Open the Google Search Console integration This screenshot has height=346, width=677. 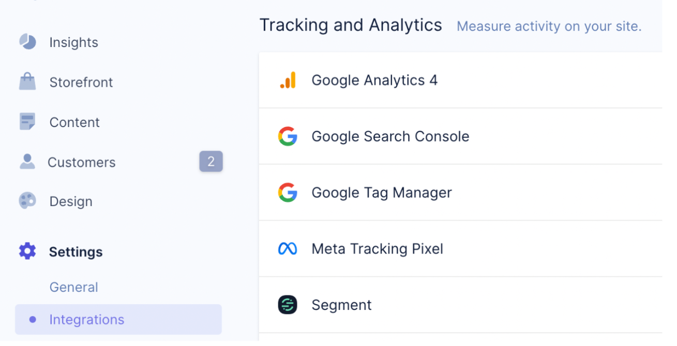tap(390, 136)
